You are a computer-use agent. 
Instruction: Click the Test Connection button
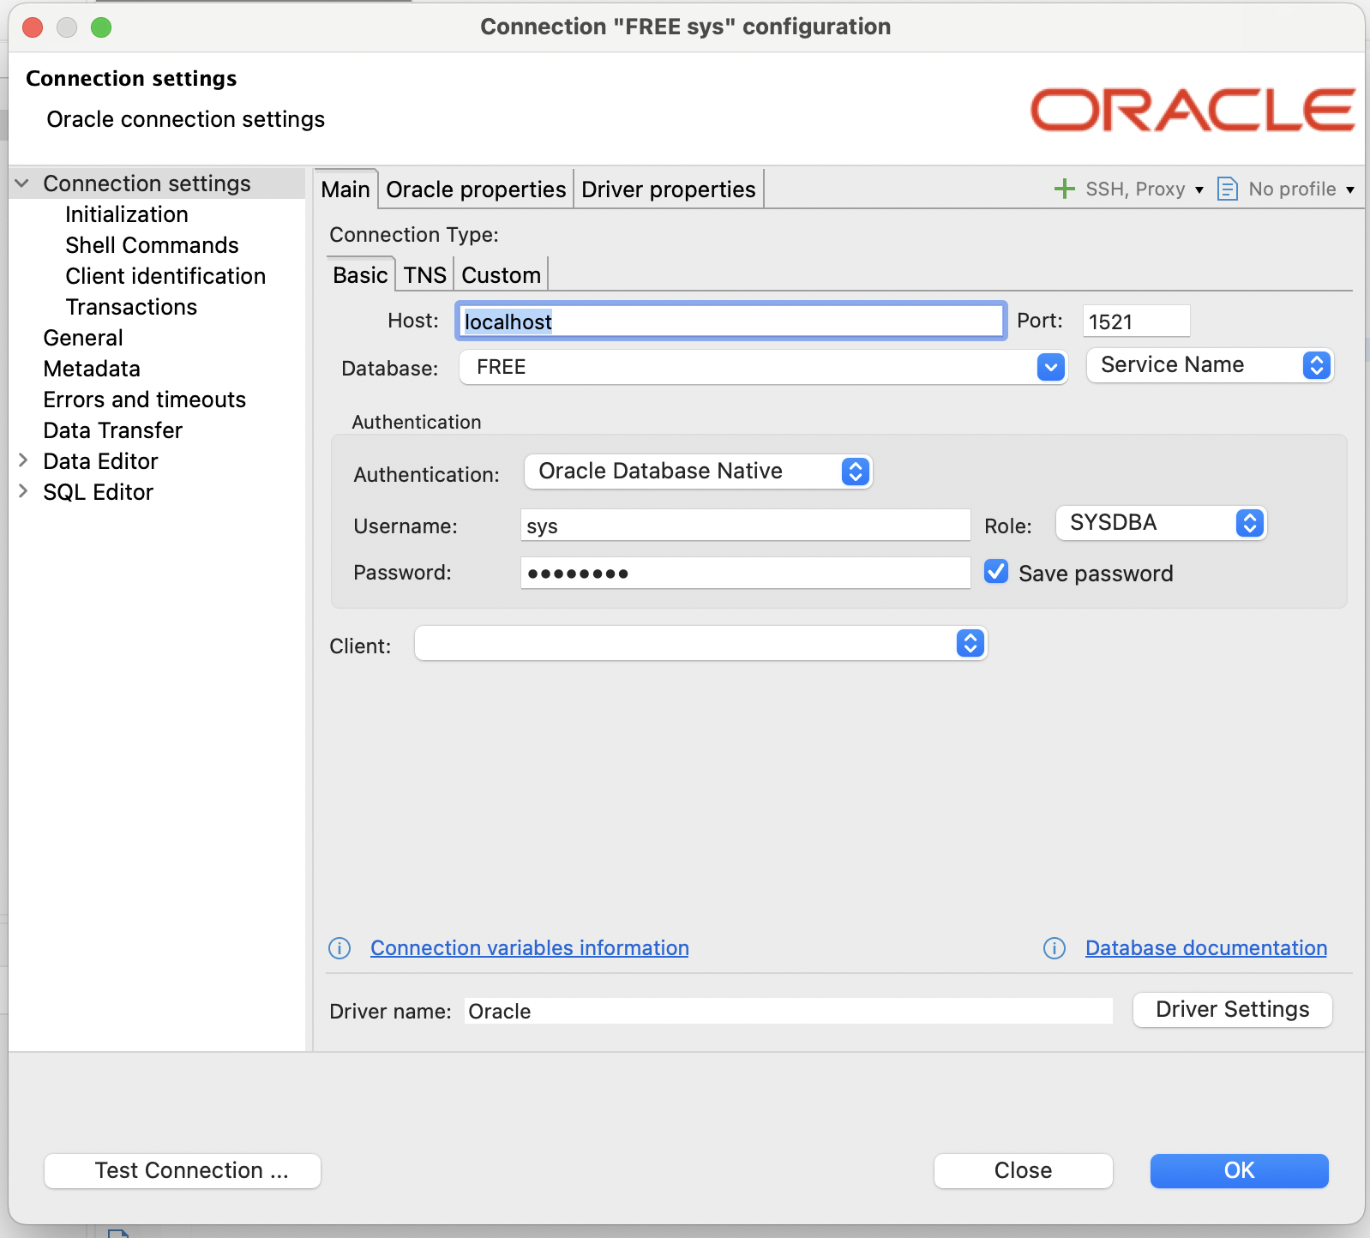tap(183, 1171)
